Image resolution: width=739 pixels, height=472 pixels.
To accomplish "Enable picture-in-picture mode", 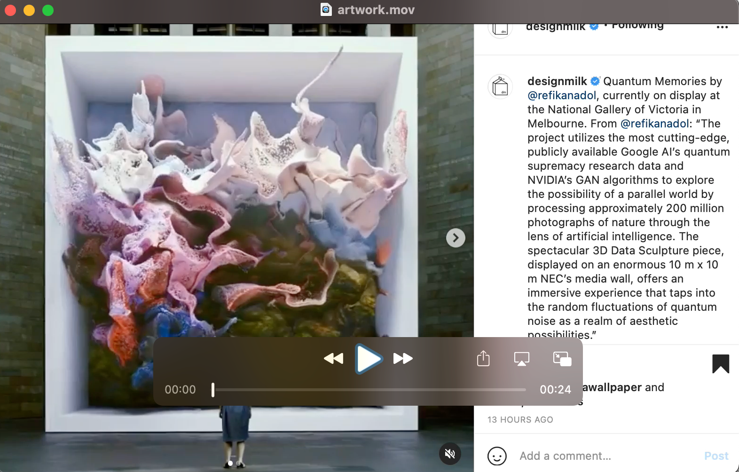I will point(562,359).
